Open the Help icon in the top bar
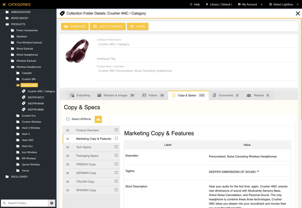Viewport: 302px width, 208px height. [x=191, y=4]
